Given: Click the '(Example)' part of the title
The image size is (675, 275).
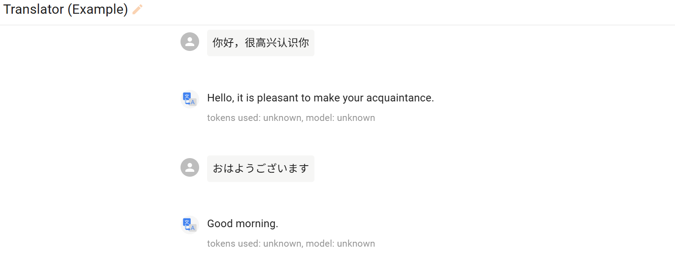Looking at the screenshot, I should point(98,9).
